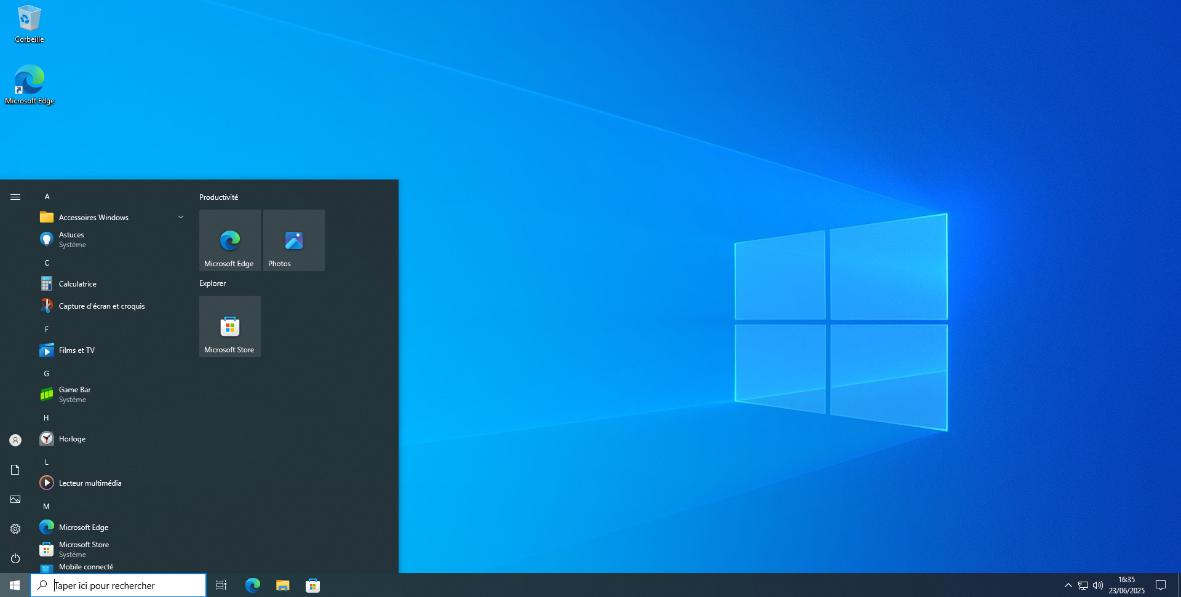Open the notification center icon
The height and width of the screenshot is (597, 1181).
click(x=1161, y=585)
